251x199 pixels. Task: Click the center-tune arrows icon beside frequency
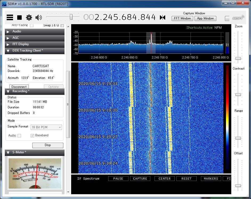[163, 17]
